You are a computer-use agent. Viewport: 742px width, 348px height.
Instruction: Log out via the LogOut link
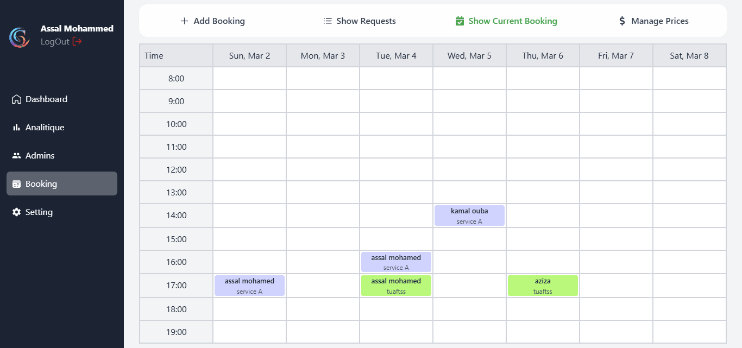click(55, 42)
